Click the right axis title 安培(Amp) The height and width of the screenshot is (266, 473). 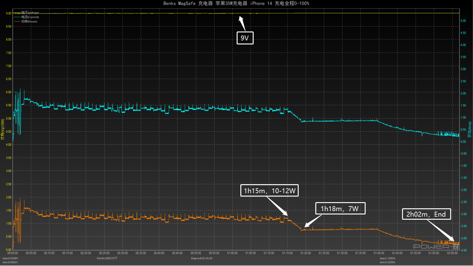click(470, 130)
